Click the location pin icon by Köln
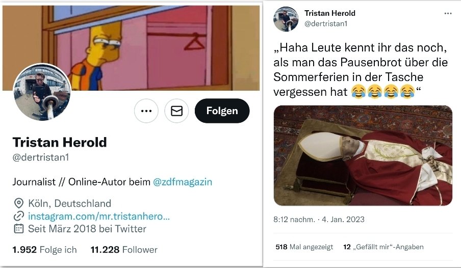Viewport: 461px width, 268px height. (x=19, y=203)
